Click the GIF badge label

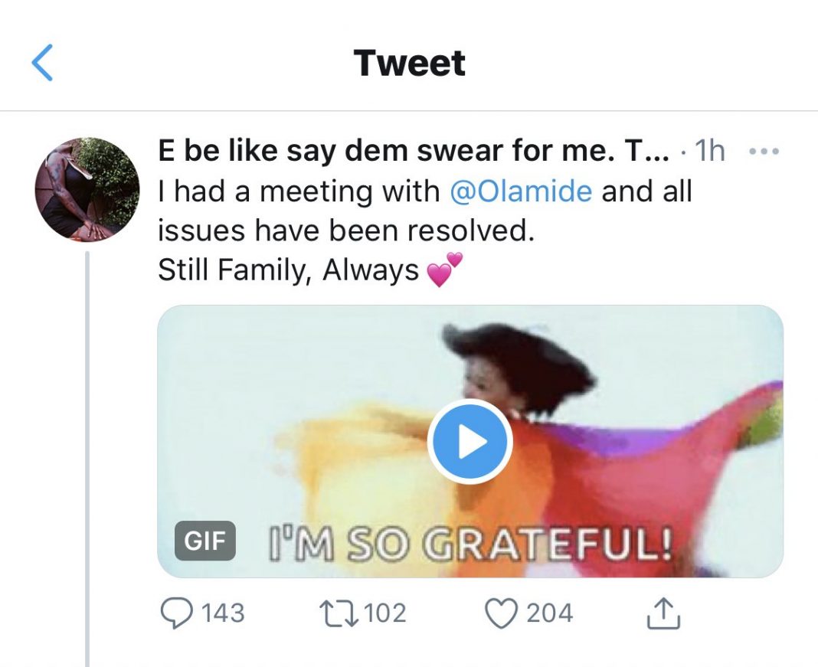(x=205, y=541)
